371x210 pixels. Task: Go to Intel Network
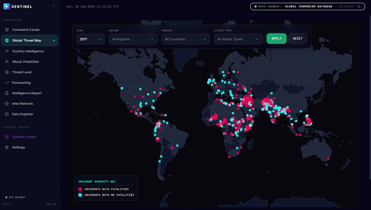click(x=30, y=103)
